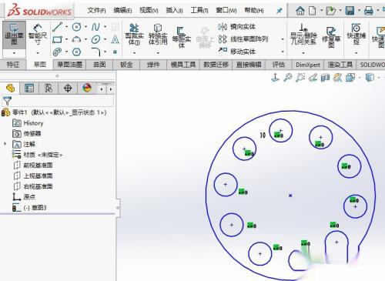Select the sketch Text (A) tool
Screen dimensions: 385x281
[x=115, y=39]
